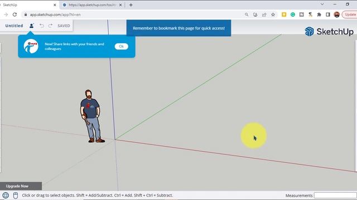Viewport: 357px width, 200px height.
Task: Open the Untitled model name menu
Action: (x=14, y=26)
